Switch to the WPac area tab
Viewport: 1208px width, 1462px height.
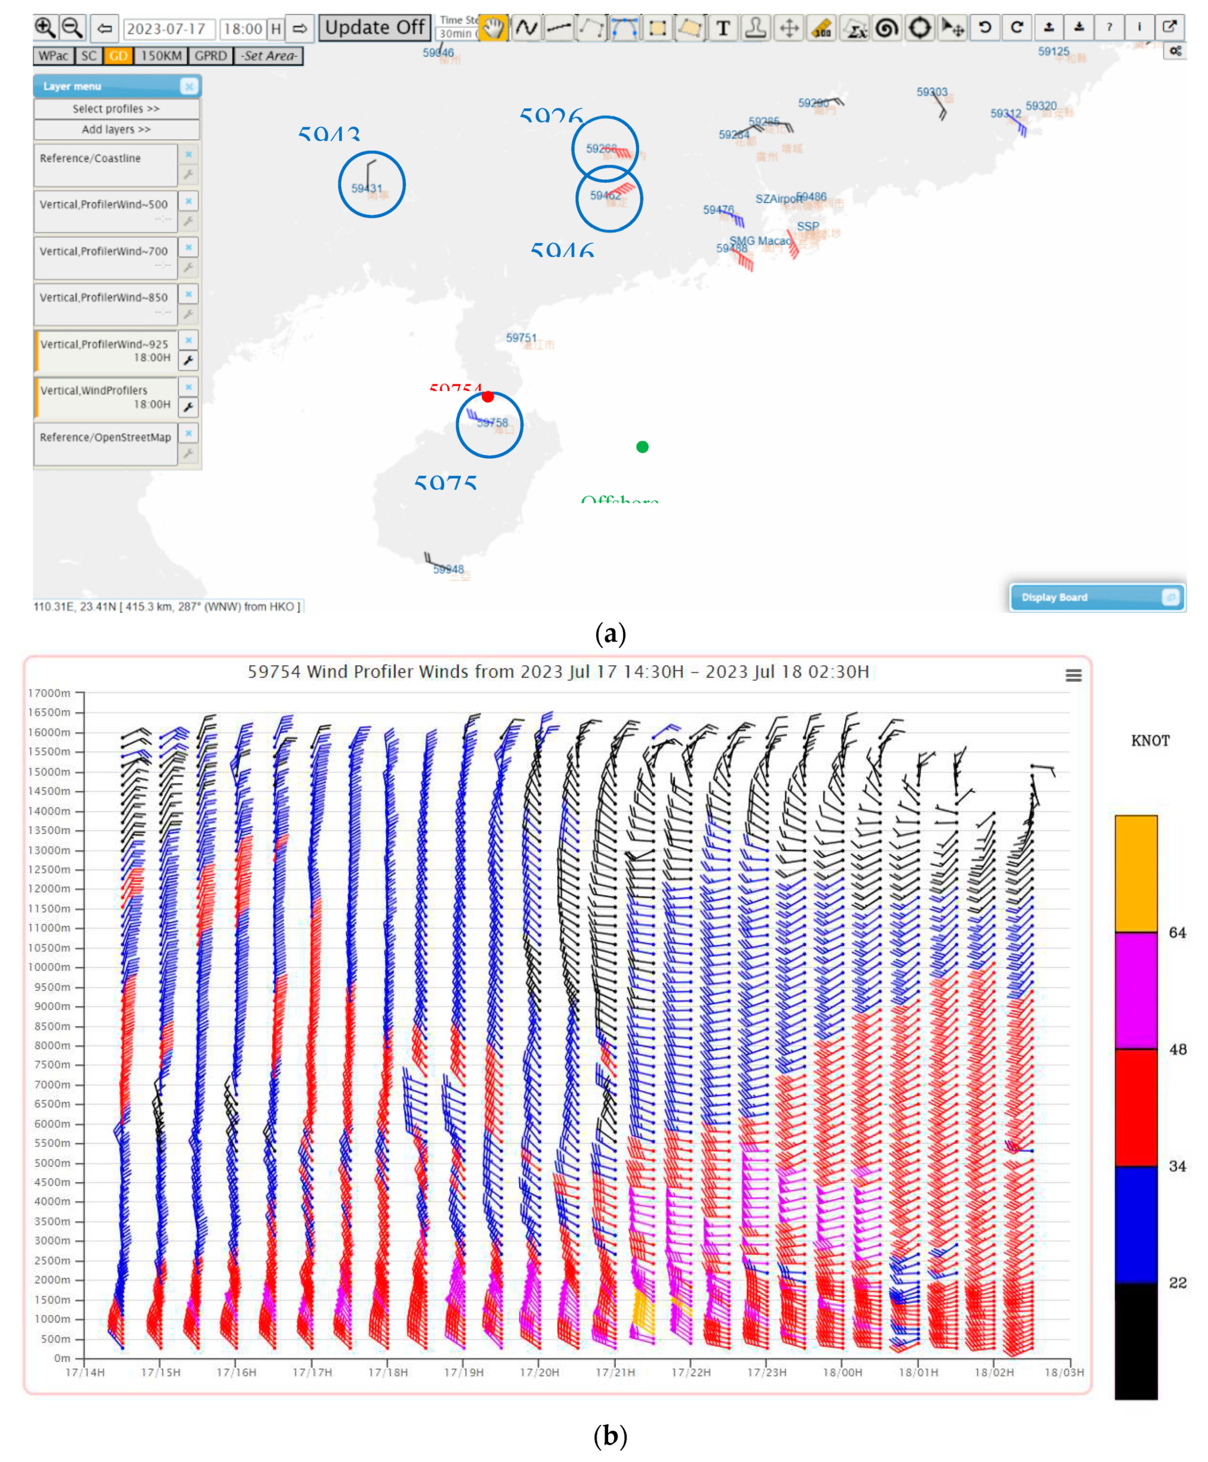(53, 56)
